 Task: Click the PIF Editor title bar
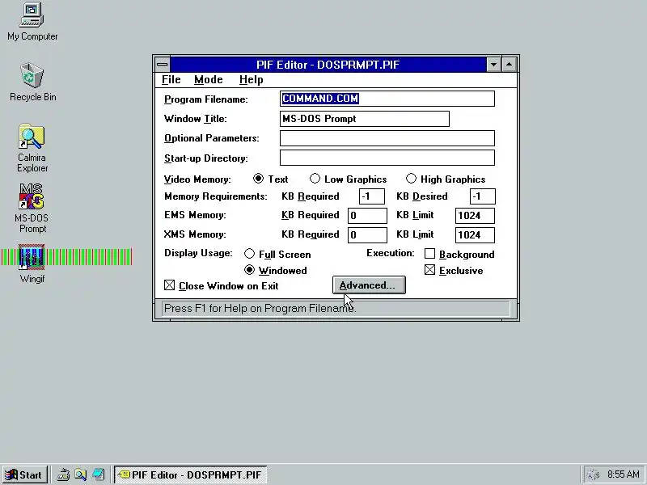click(x=328, y=65)
